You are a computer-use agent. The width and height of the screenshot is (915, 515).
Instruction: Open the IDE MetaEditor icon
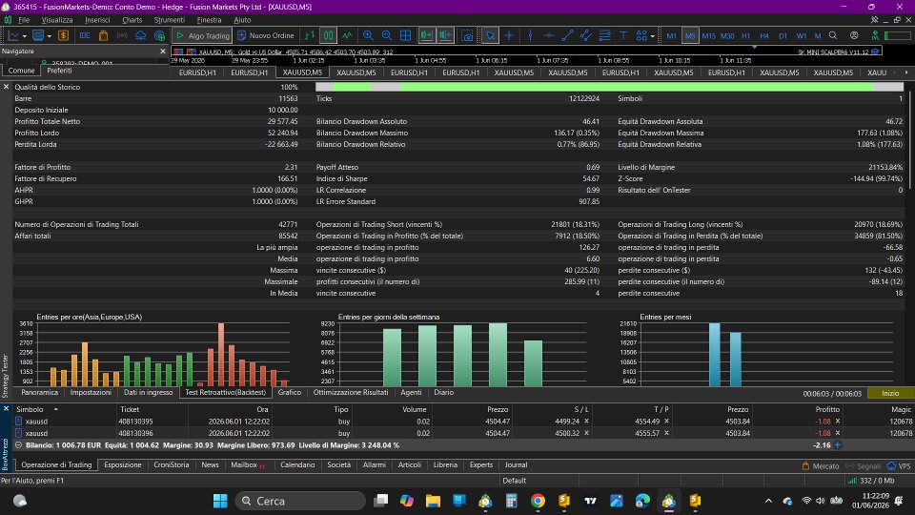coord(85,35)
